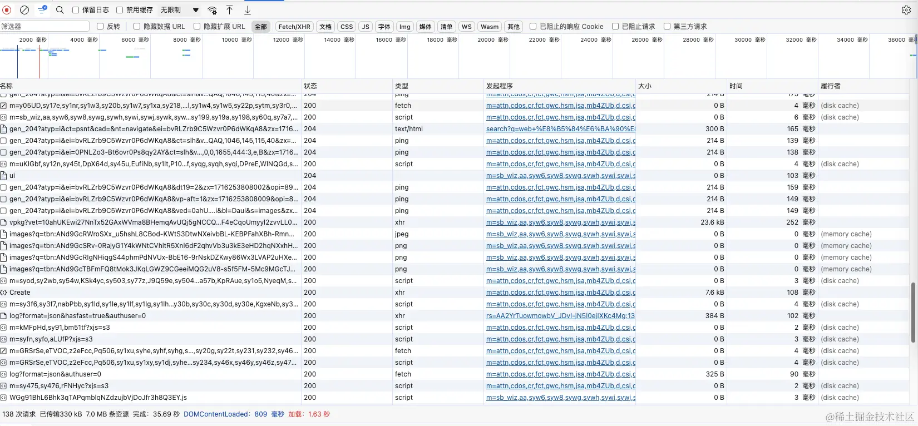
Task: Filter requests by 其他
Action: coord(514,27)
